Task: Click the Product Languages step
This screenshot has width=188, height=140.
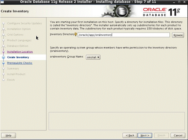Action: (x=19, y=40)
